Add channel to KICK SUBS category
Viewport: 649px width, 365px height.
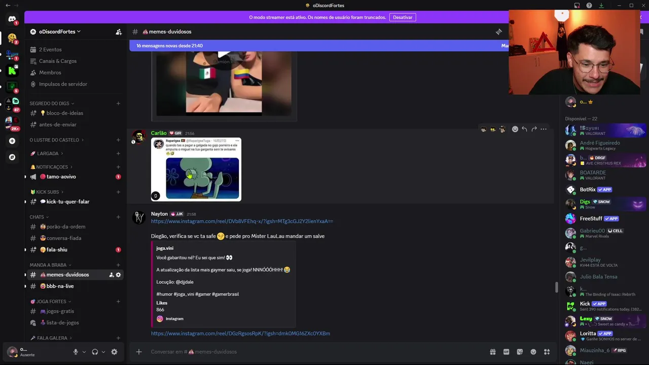point(118,192)
